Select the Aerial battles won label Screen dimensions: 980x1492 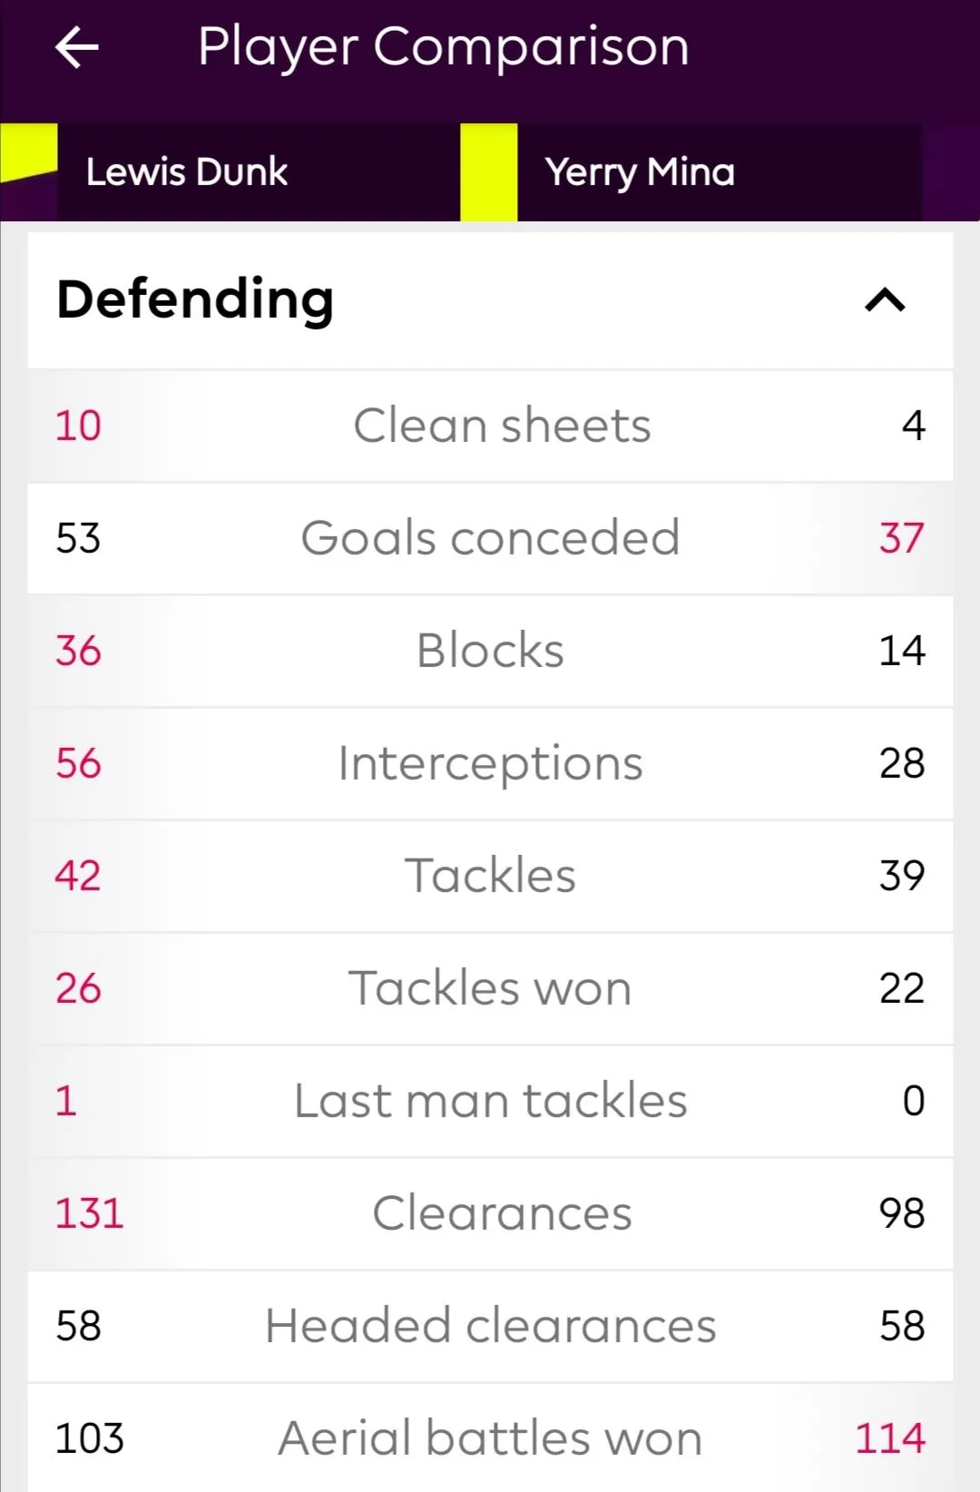pos(490,1438)
